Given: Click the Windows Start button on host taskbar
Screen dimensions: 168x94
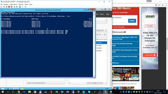Looking at the screenshot, I should 2,92.
